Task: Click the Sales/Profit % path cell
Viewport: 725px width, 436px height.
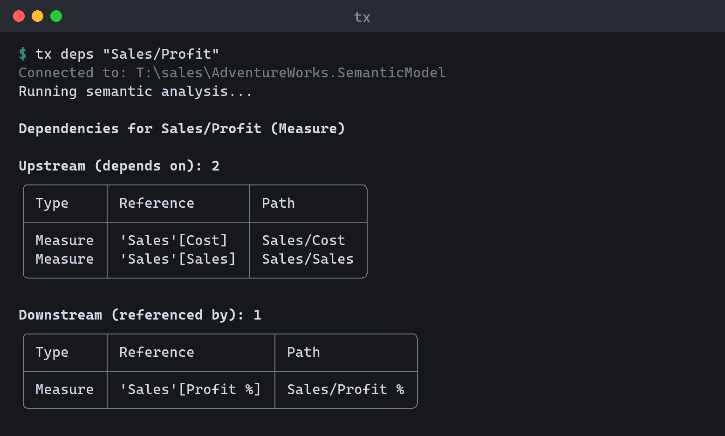Action: pos(346,389)
